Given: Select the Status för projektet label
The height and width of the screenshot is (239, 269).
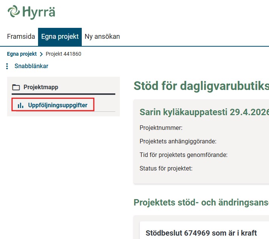Looking at the screenshot, I should [166, 168].
